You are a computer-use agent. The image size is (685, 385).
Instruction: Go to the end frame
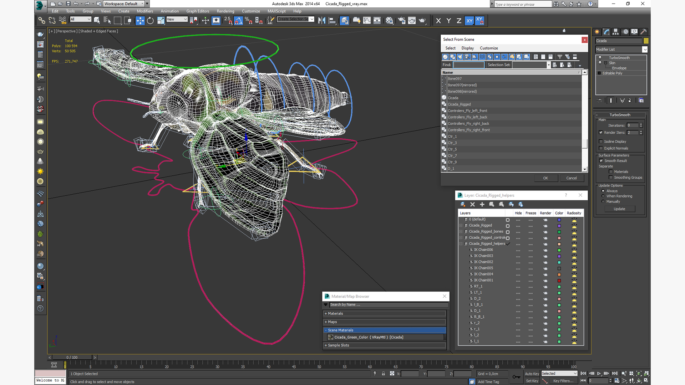point(615,373)
